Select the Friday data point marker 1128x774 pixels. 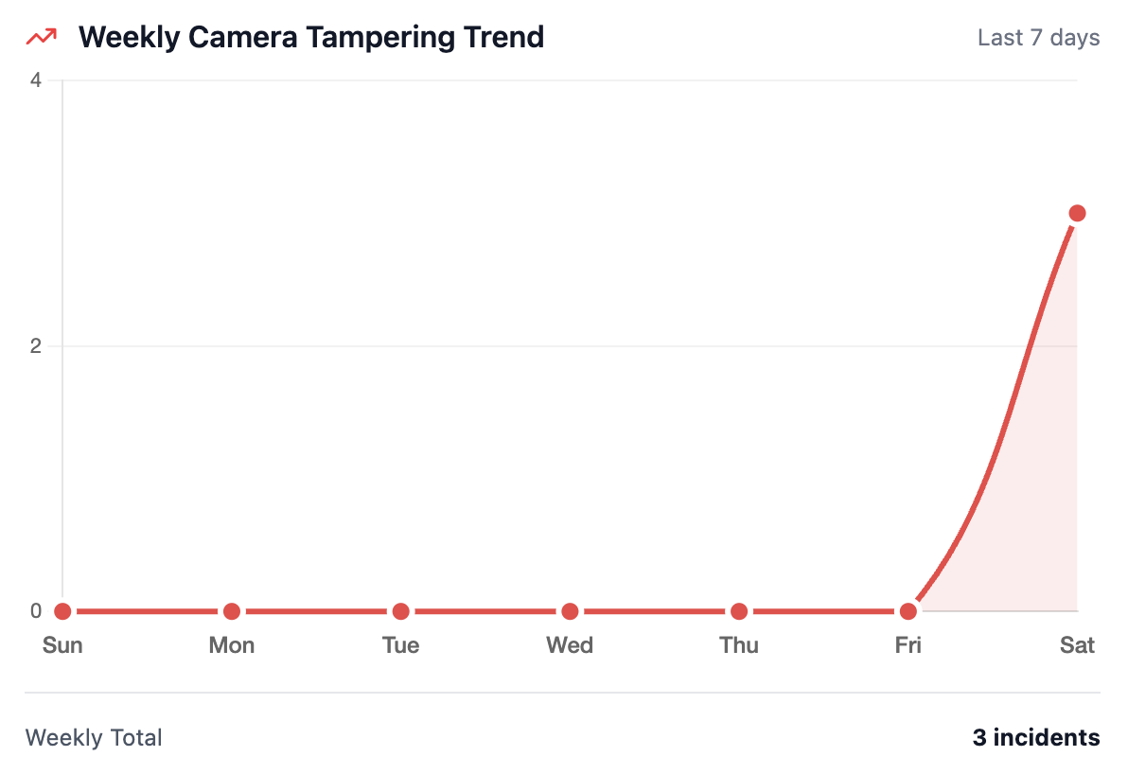click(908, 611)
